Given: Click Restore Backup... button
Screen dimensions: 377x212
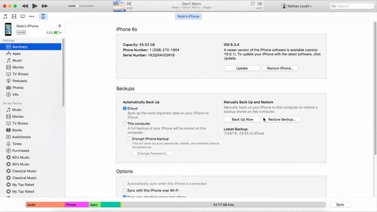Looking at the screenshot, I should click(282, 120).
